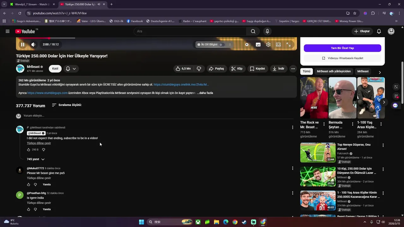
Task: Download the video with İndir
Action: (x=279, y=69)
